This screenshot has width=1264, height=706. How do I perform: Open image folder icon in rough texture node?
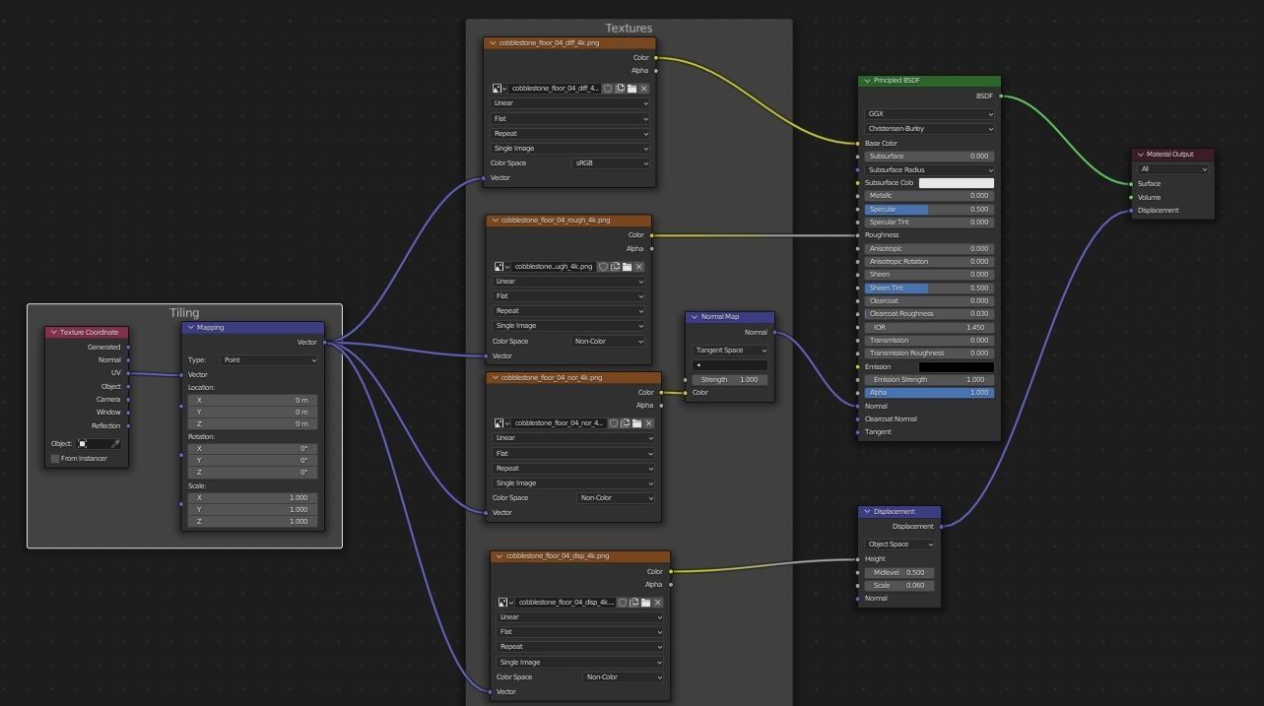click(627, 267)
